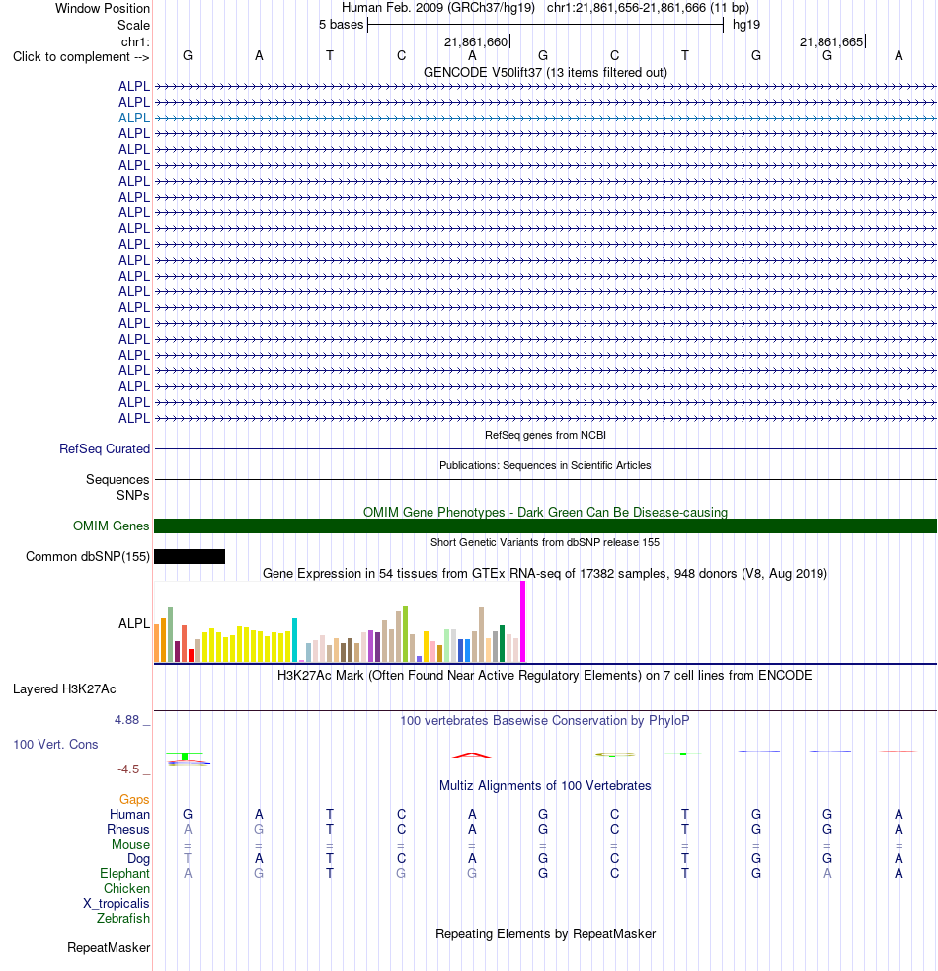Click the magenta bar in the GTEx chart
The image size is (938, 971).
523,621
